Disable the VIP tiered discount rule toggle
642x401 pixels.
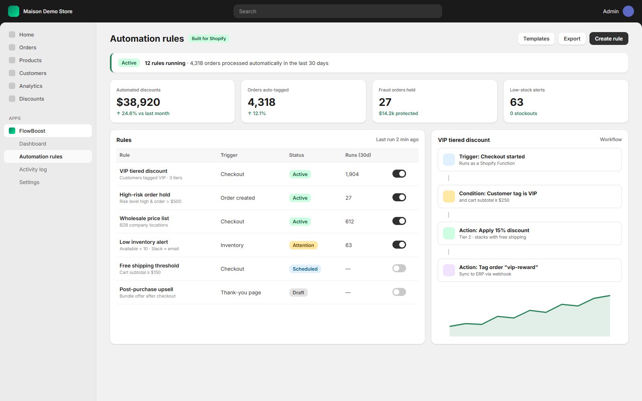399,174
